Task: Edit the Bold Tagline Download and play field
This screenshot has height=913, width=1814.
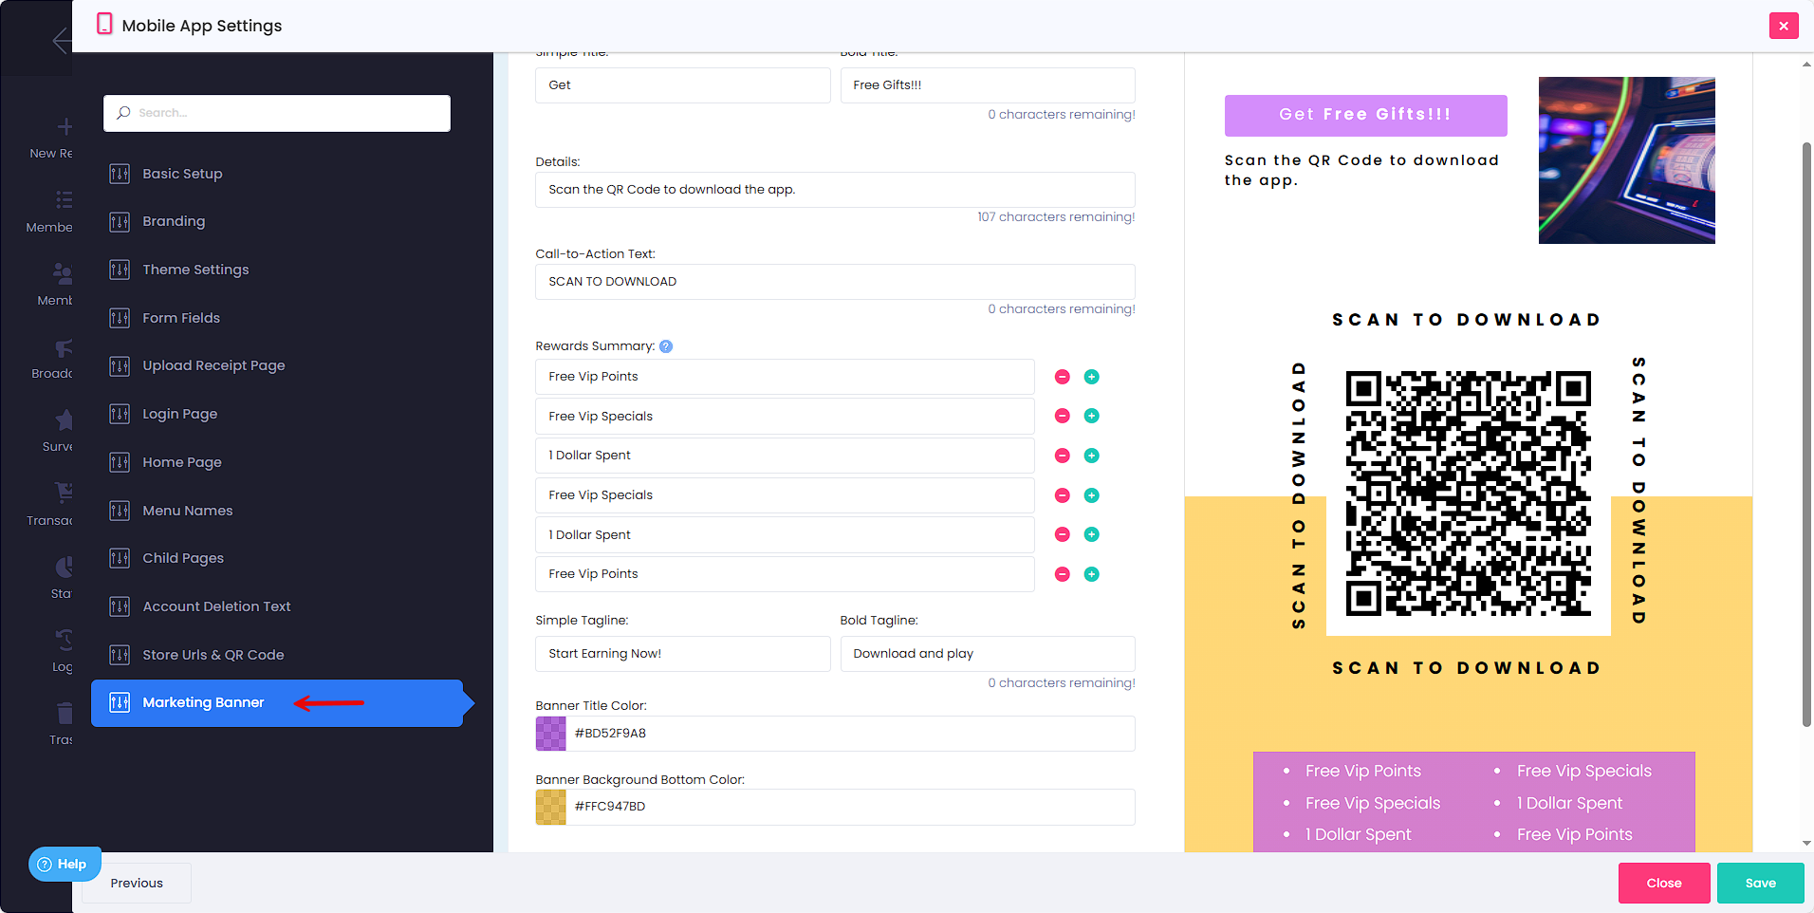Action: [988, 654]
